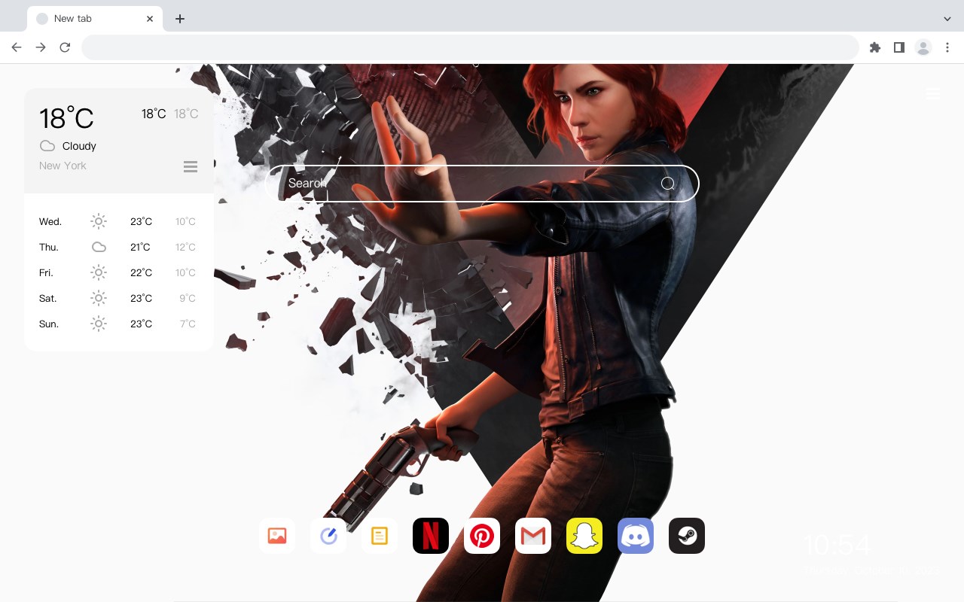This screenshot has width=964, height=602.
Task: Close the New tab tab
Action: click(150, 19)
